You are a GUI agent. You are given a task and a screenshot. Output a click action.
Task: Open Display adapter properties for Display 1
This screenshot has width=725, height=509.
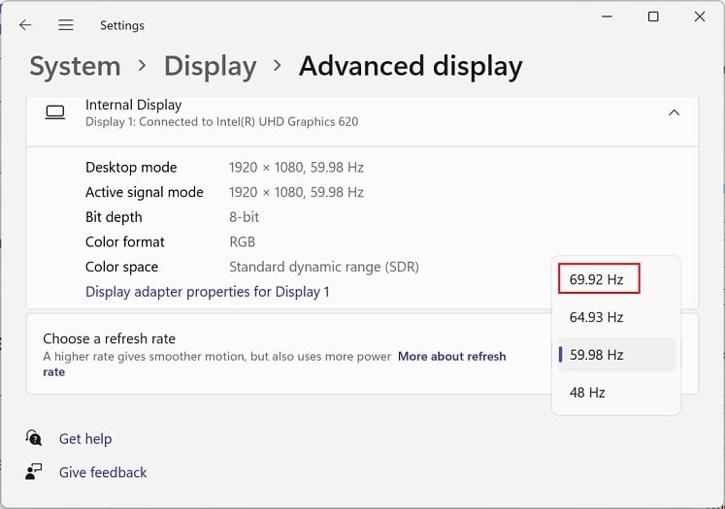[208, 292]
